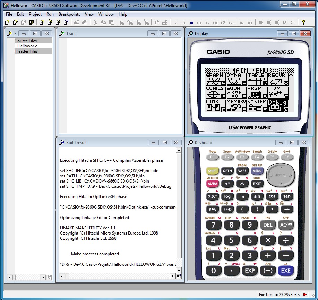This screenshot has width=318, height=300.
Task: Create a new project via toolbar icon
Action: (x=42, y=22)
